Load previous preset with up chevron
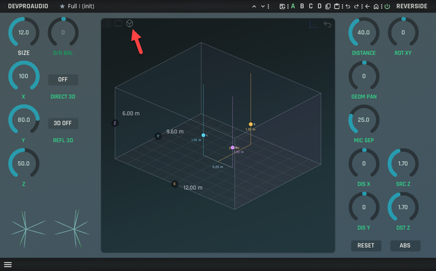 pos(254,6)
